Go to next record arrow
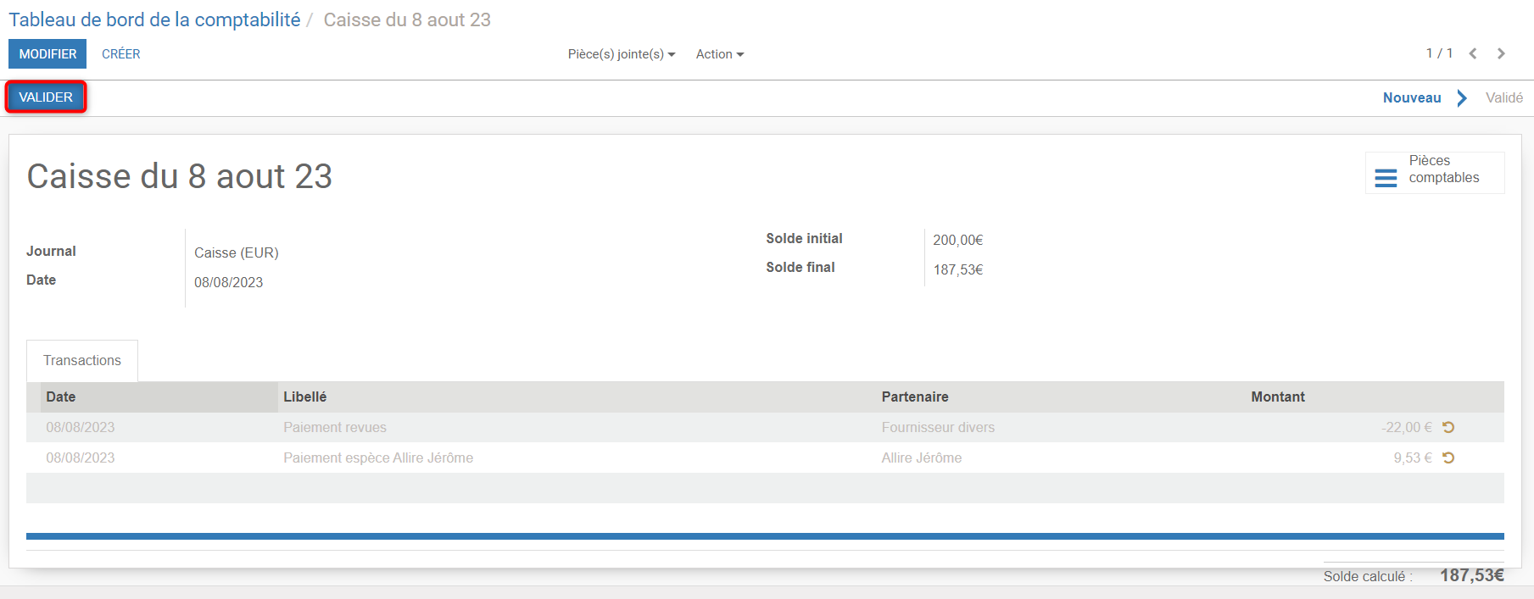Viewport: 1534px width, 599px height. [1501, 53]
